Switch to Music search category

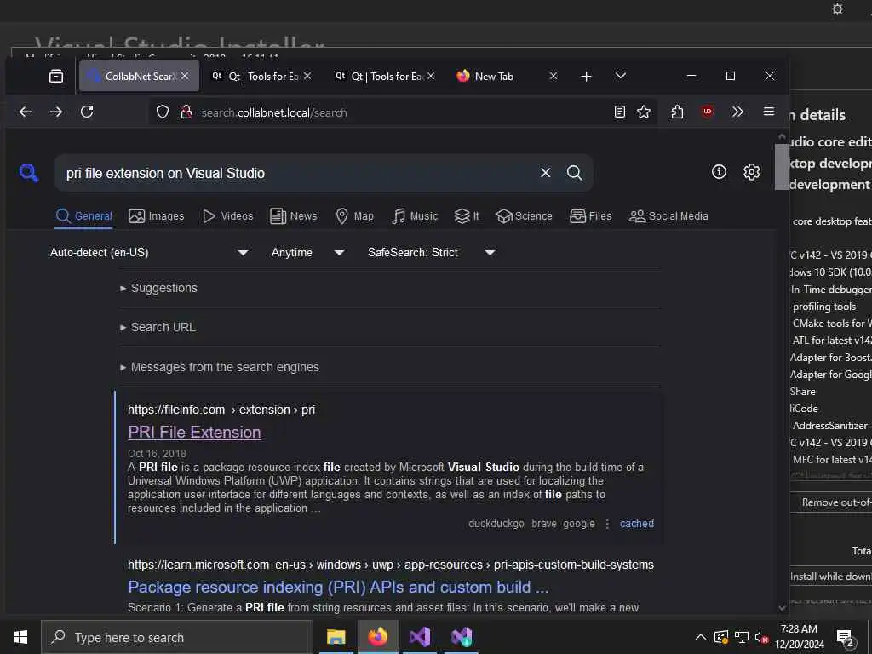(415, 216)
